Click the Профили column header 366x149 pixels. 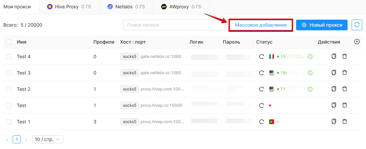pyautogui.click(x=104, y=42)
